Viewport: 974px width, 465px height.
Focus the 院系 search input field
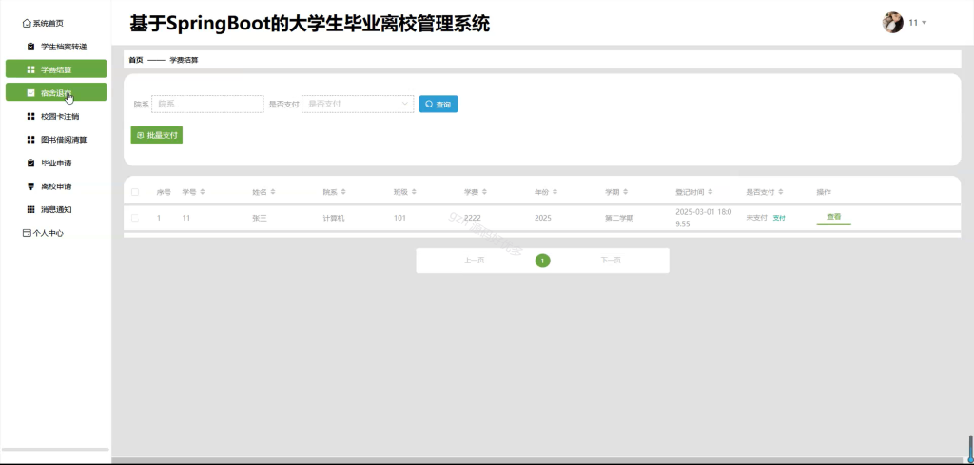(207, 104)
